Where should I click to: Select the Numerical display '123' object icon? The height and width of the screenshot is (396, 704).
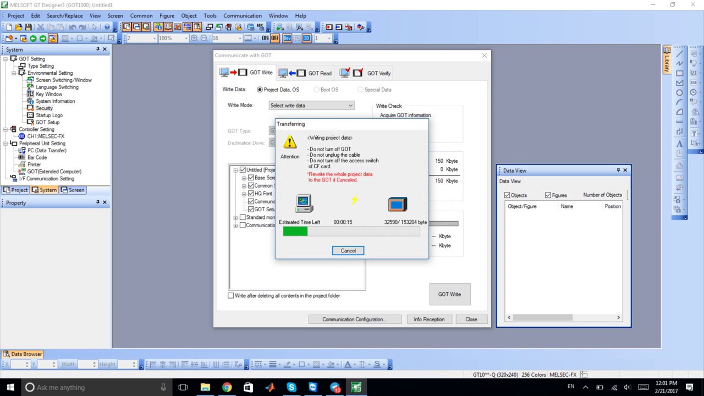[693, 73]
